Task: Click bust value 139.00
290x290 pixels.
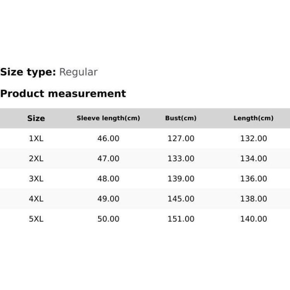Action: click(181, 179)
